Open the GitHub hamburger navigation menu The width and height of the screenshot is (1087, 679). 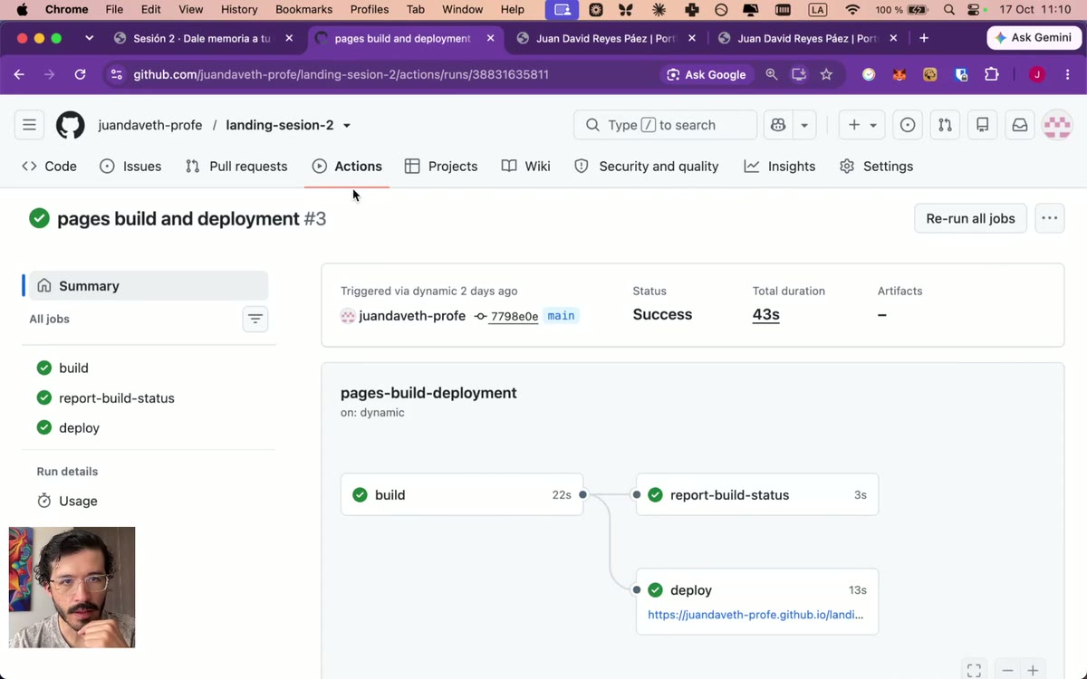(x=30, y=125)
